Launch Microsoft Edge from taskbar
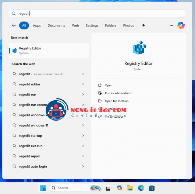The image size is (195, 194). click(141, 188)
